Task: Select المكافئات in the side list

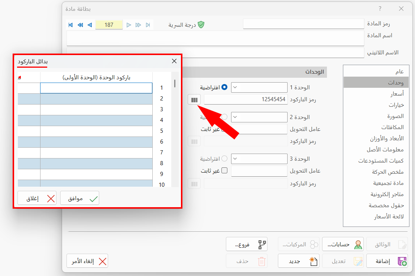Action: click(376, 127)
